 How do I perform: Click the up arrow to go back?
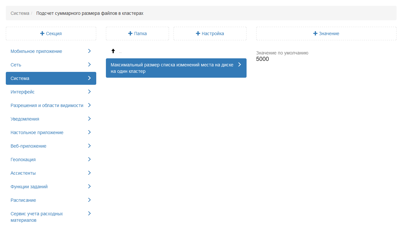tap(113, 51)
